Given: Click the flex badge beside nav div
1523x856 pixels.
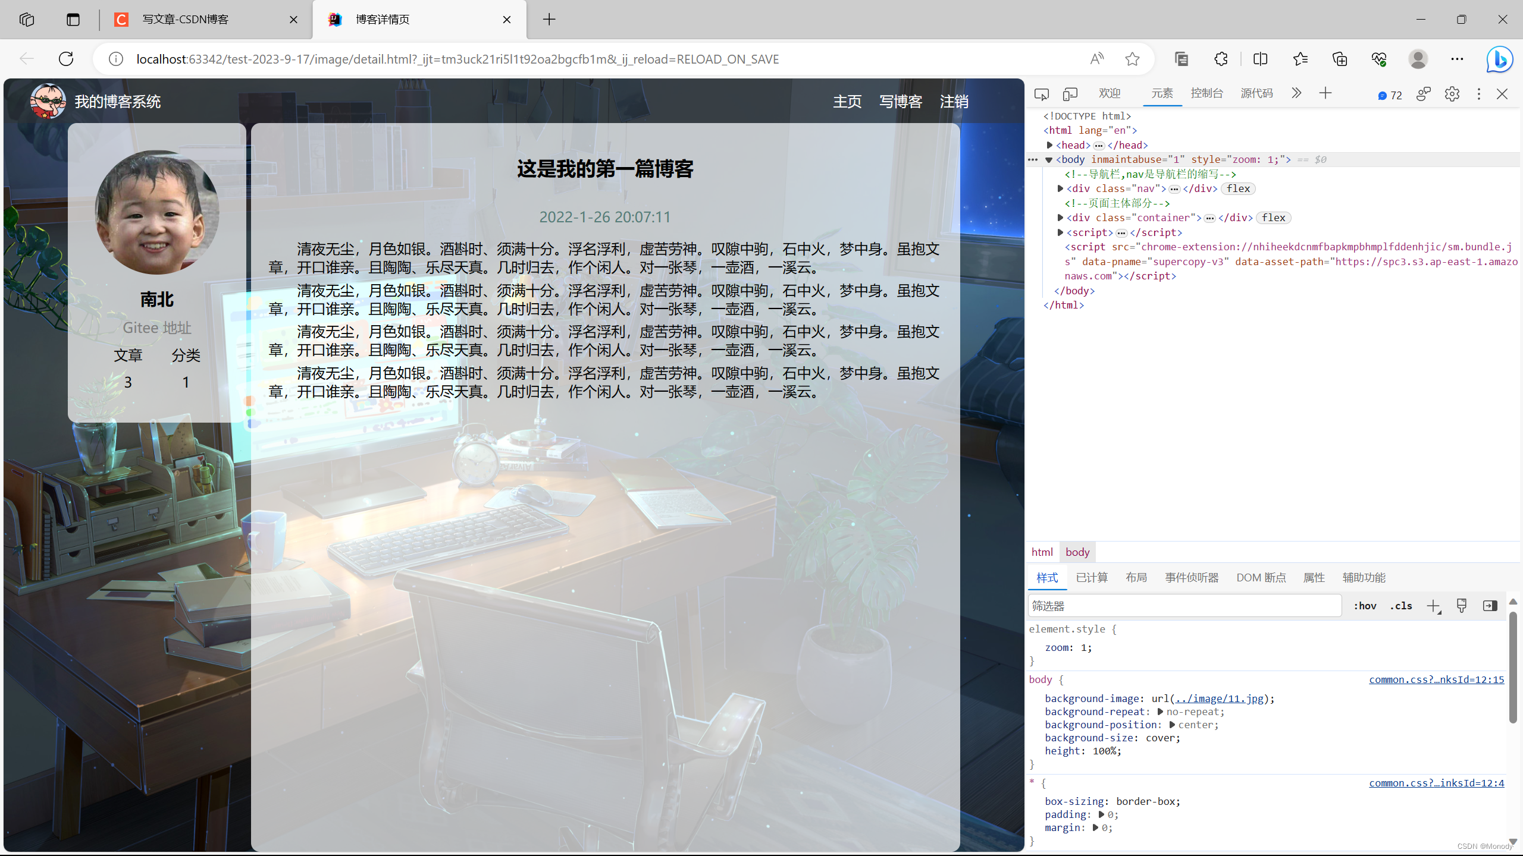Looking at the screenshot, I should point(1239,188).
